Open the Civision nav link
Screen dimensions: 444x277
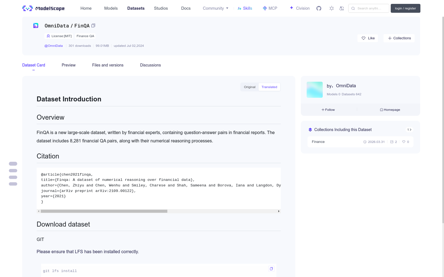point(299,8)
